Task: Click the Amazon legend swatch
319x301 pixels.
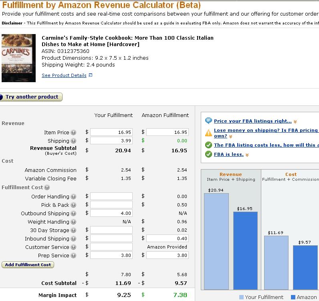Action: (x=293, y=297)
